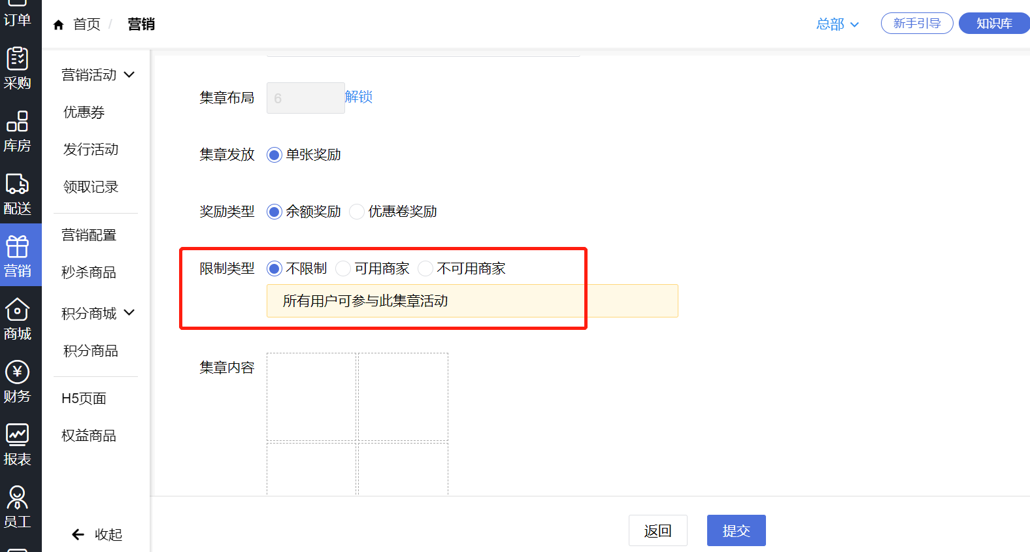The height and width of the screenshot is (552, 1030).
Task: Click the 新手引导 button
Action: 917,24
